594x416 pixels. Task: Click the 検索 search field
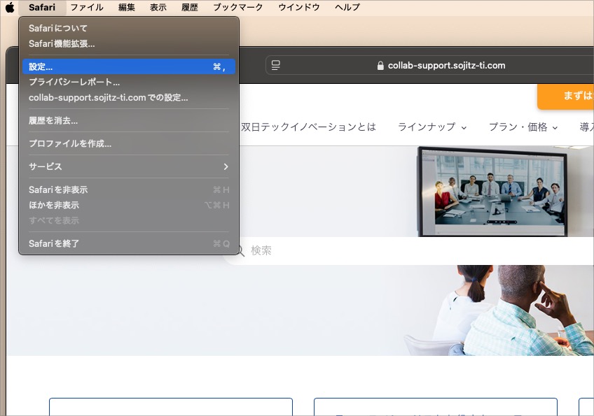point(409,251)
